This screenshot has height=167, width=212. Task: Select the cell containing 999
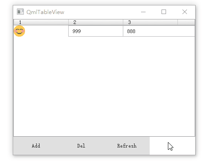[x=96, y=31]
